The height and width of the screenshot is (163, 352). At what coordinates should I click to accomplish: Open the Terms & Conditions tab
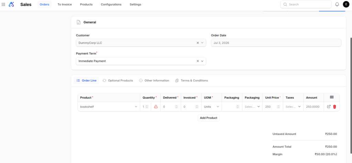tap(191, 81)
